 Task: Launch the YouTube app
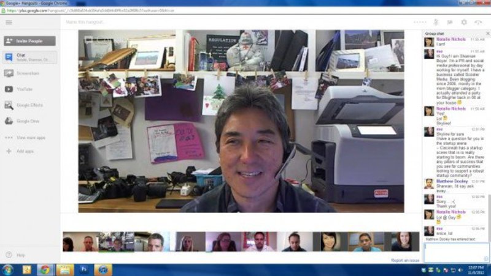pos(23,89)
